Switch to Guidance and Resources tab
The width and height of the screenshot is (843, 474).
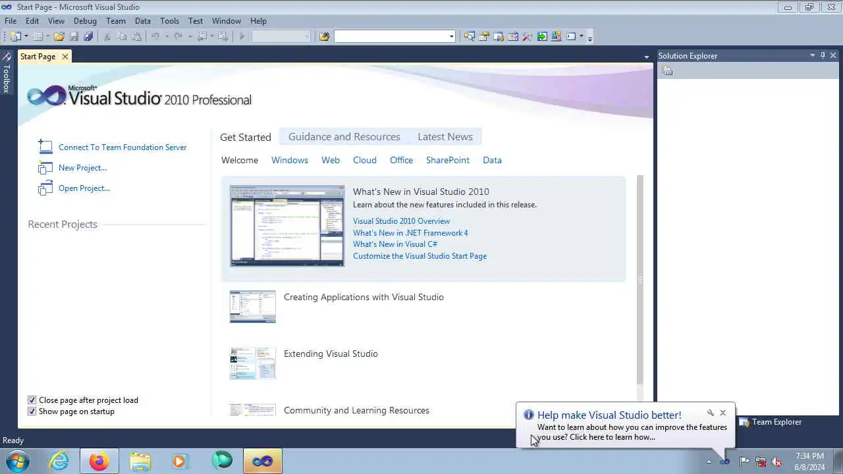click(x=344, y=137)
